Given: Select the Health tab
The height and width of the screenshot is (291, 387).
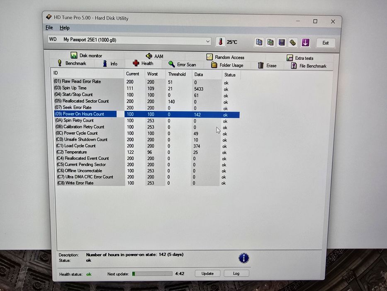Looking at the screenshot, I should click(143, 63).
